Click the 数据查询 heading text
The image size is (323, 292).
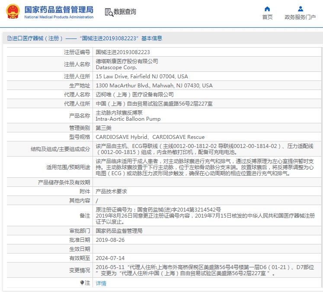click(125, 12)
